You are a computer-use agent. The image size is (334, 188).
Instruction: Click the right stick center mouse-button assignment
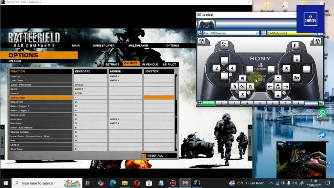coord(278,87)
